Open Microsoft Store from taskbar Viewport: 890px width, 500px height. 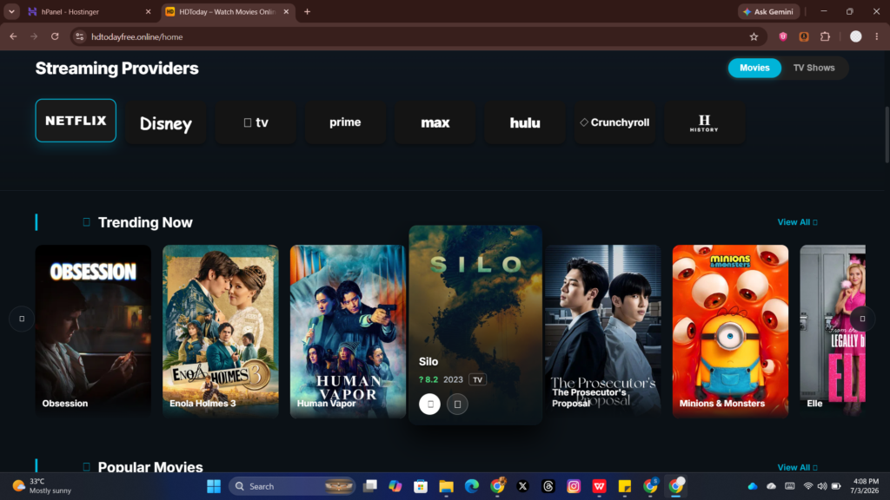pyautogui.click(x=421, y=486)
